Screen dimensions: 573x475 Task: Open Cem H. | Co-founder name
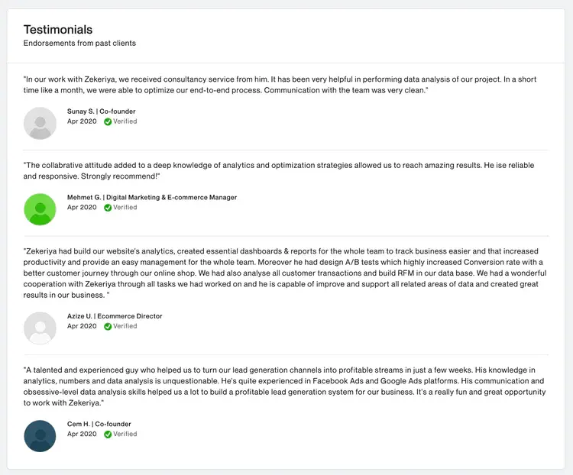(x=99, y=424)
